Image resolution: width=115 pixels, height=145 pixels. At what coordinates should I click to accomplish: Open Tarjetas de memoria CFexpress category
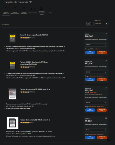[15, 11]
